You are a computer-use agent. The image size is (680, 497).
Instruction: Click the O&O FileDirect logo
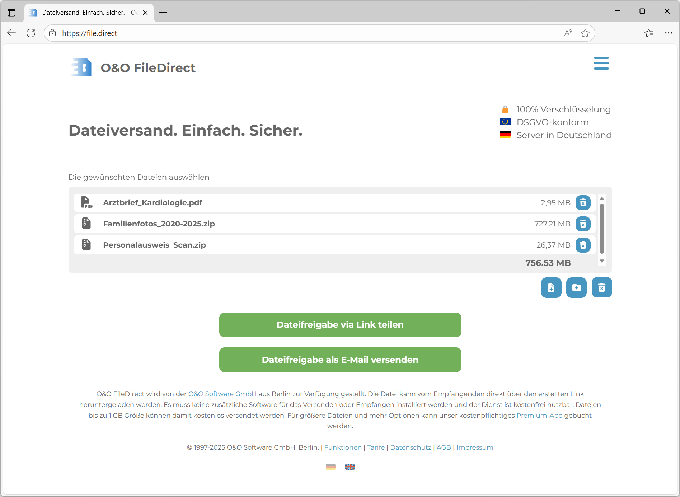pos(133,67)
